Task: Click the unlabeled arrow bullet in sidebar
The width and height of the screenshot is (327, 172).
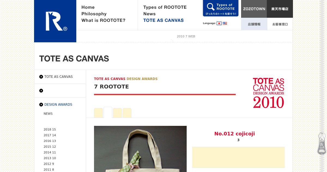Action: (41, 91)
